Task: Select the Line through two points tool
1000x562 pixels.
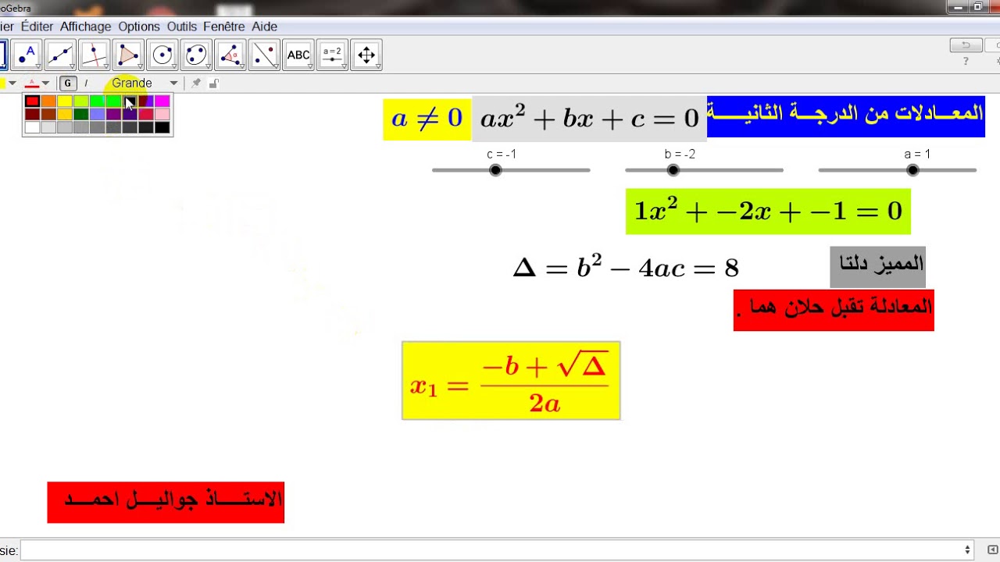Action: coord(61,55)
